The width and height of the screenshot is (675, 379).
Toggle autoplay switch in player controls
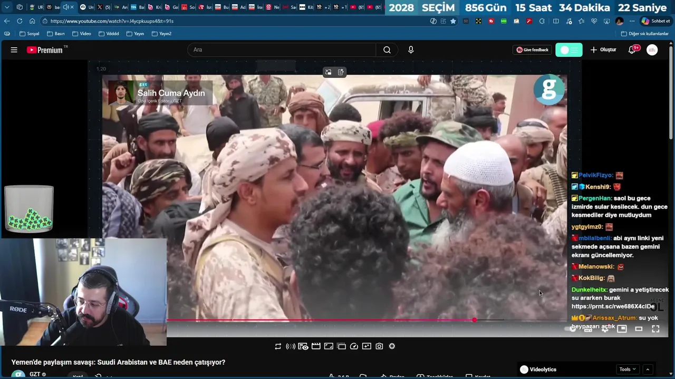pos(571,328)
